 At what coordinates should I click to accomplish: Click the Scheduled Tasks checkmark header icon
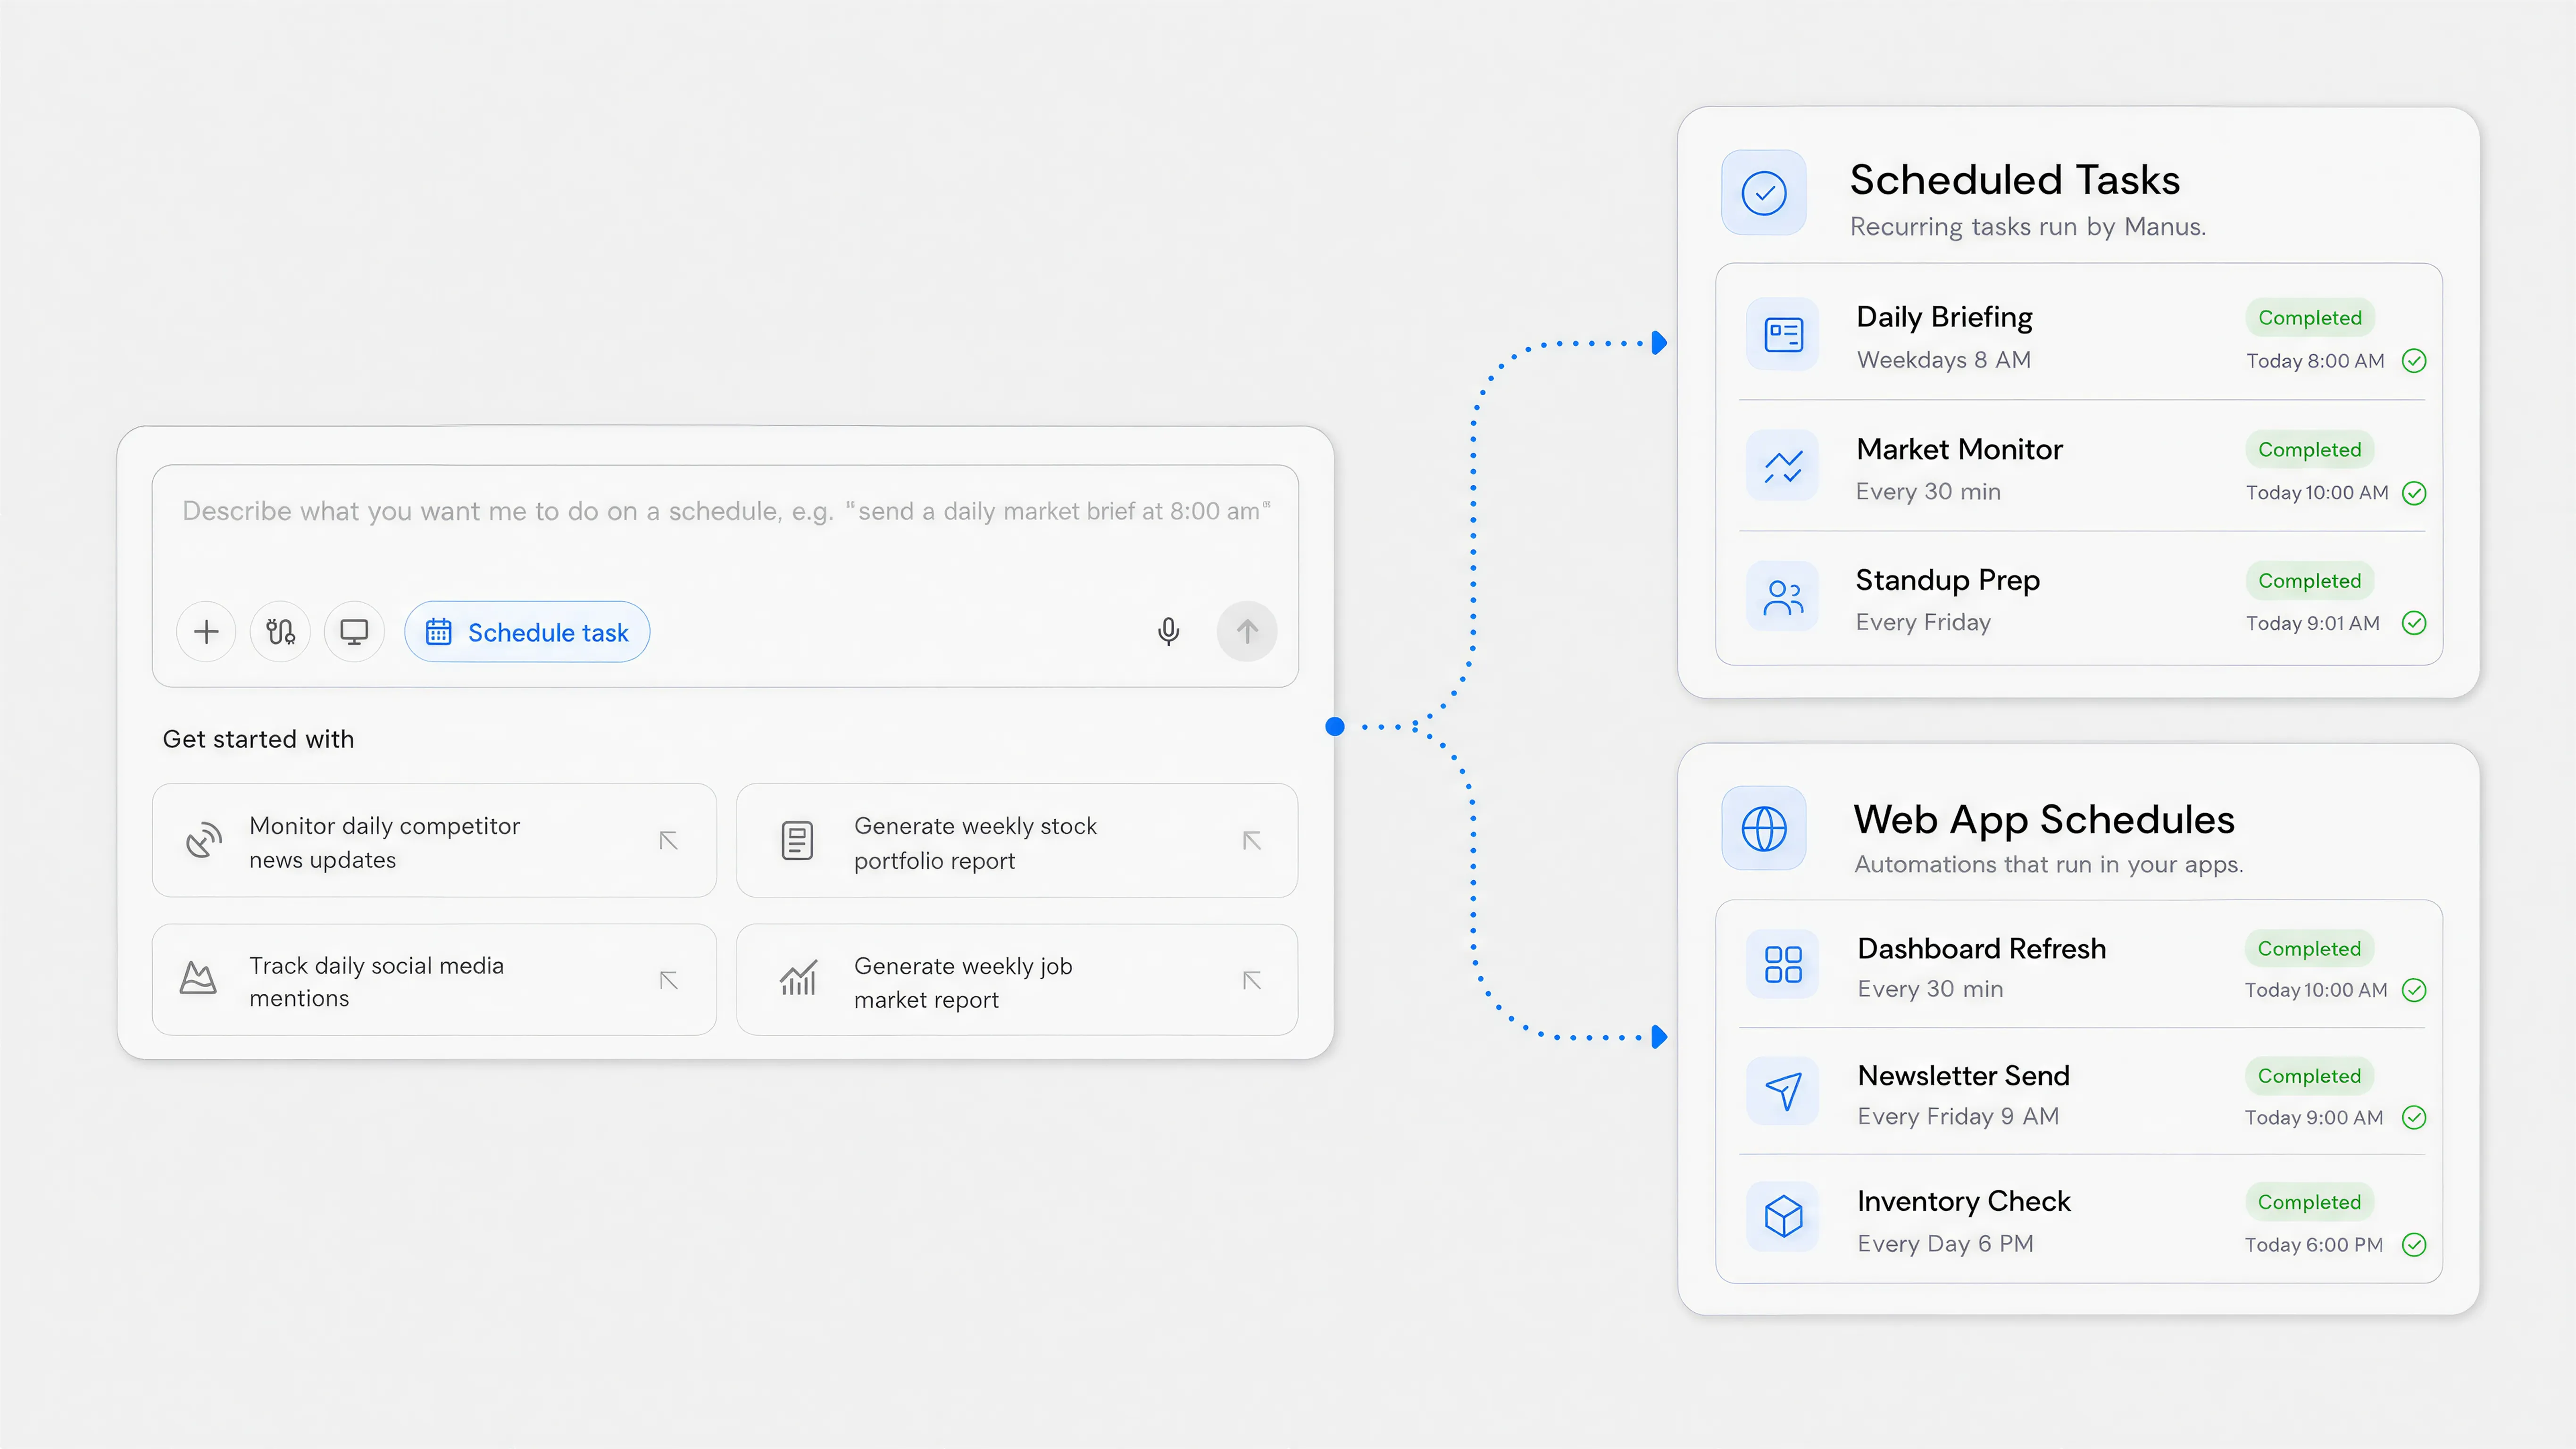click(1764, 193)
